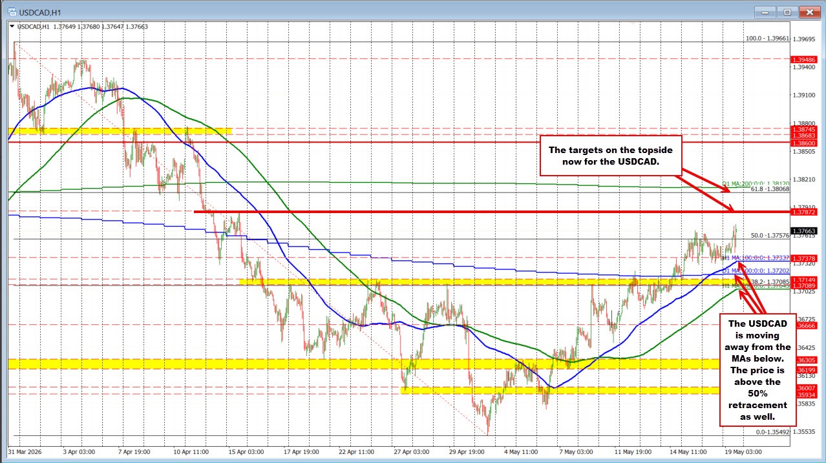Maximize the USDCAD,H1 chart window
This screenshot has height=463, width=826.
pyautogui.click(x=787, y=12)
